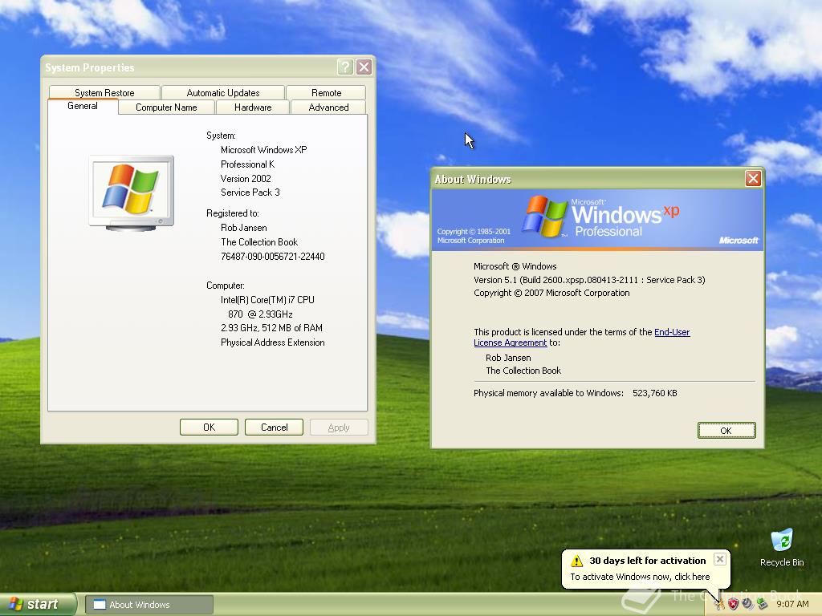Click 'Microsoft Windows XP' system text
Viewport: 822px width, 616px height.
(263, 150)
